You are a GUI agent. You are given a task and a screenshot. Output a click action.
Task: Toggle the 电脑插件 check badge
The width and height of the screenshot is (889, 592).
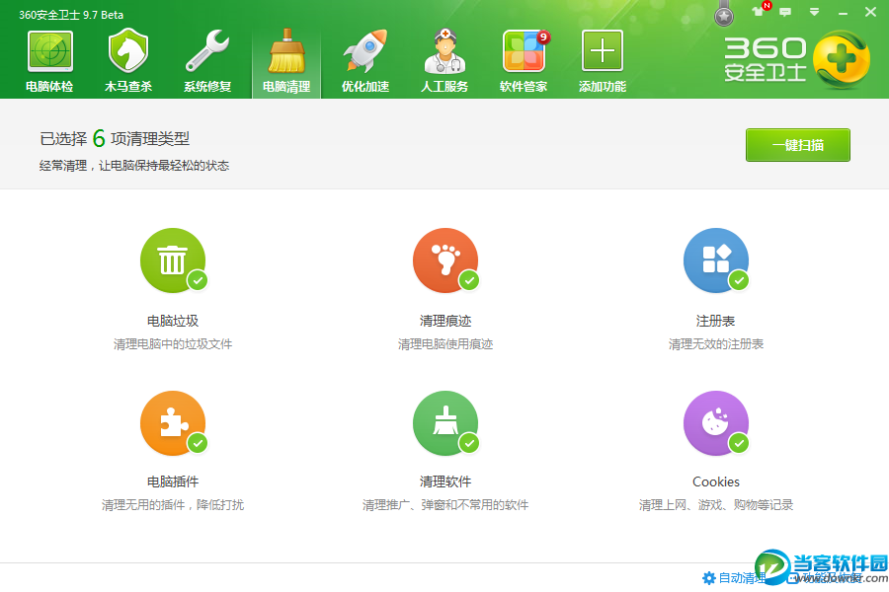[x=198, y=443]
